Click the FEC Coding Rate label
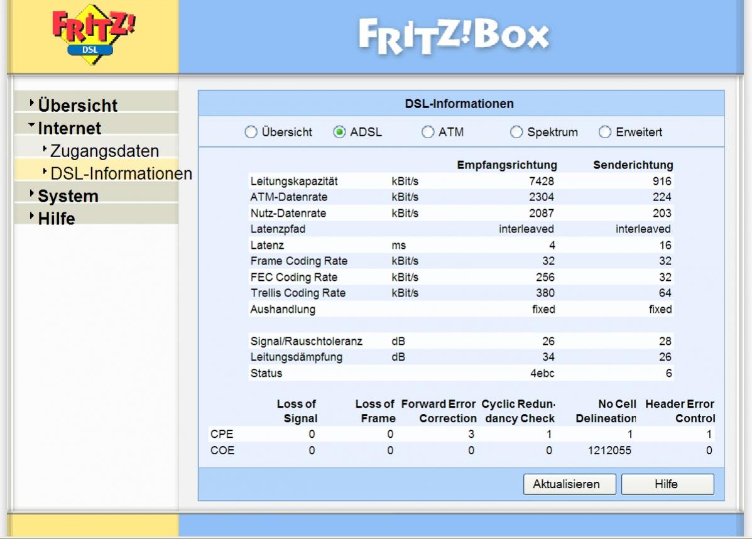This screenshot has height=539, width=752. coord(293,277)
